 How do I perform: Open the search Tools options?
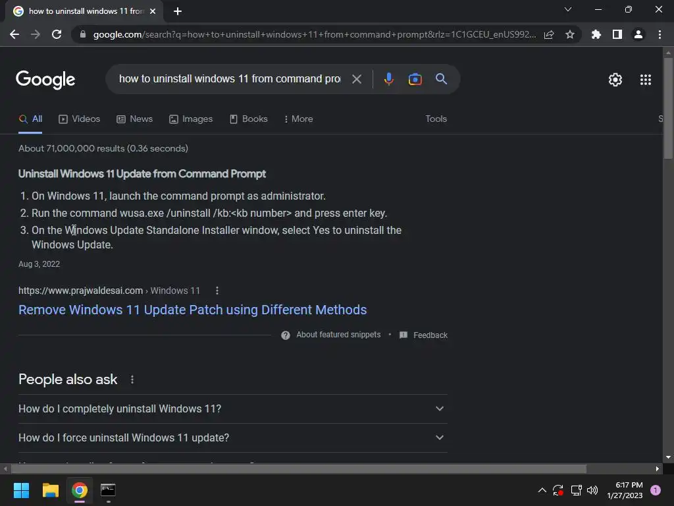[436, 119]
